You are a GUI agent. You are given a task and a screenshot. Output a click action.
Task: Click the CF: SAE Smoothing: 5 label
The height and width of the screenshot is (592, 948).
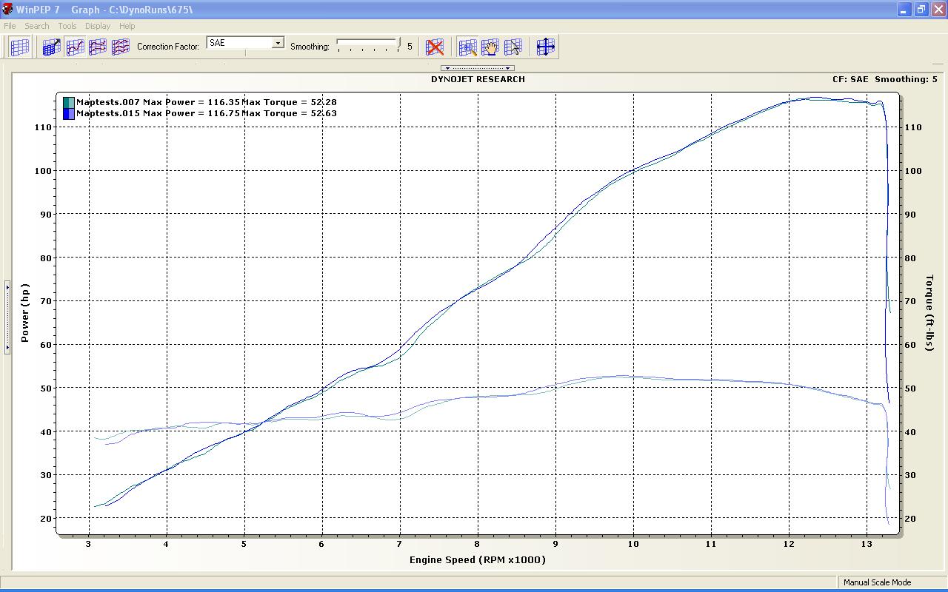point(884,79)
